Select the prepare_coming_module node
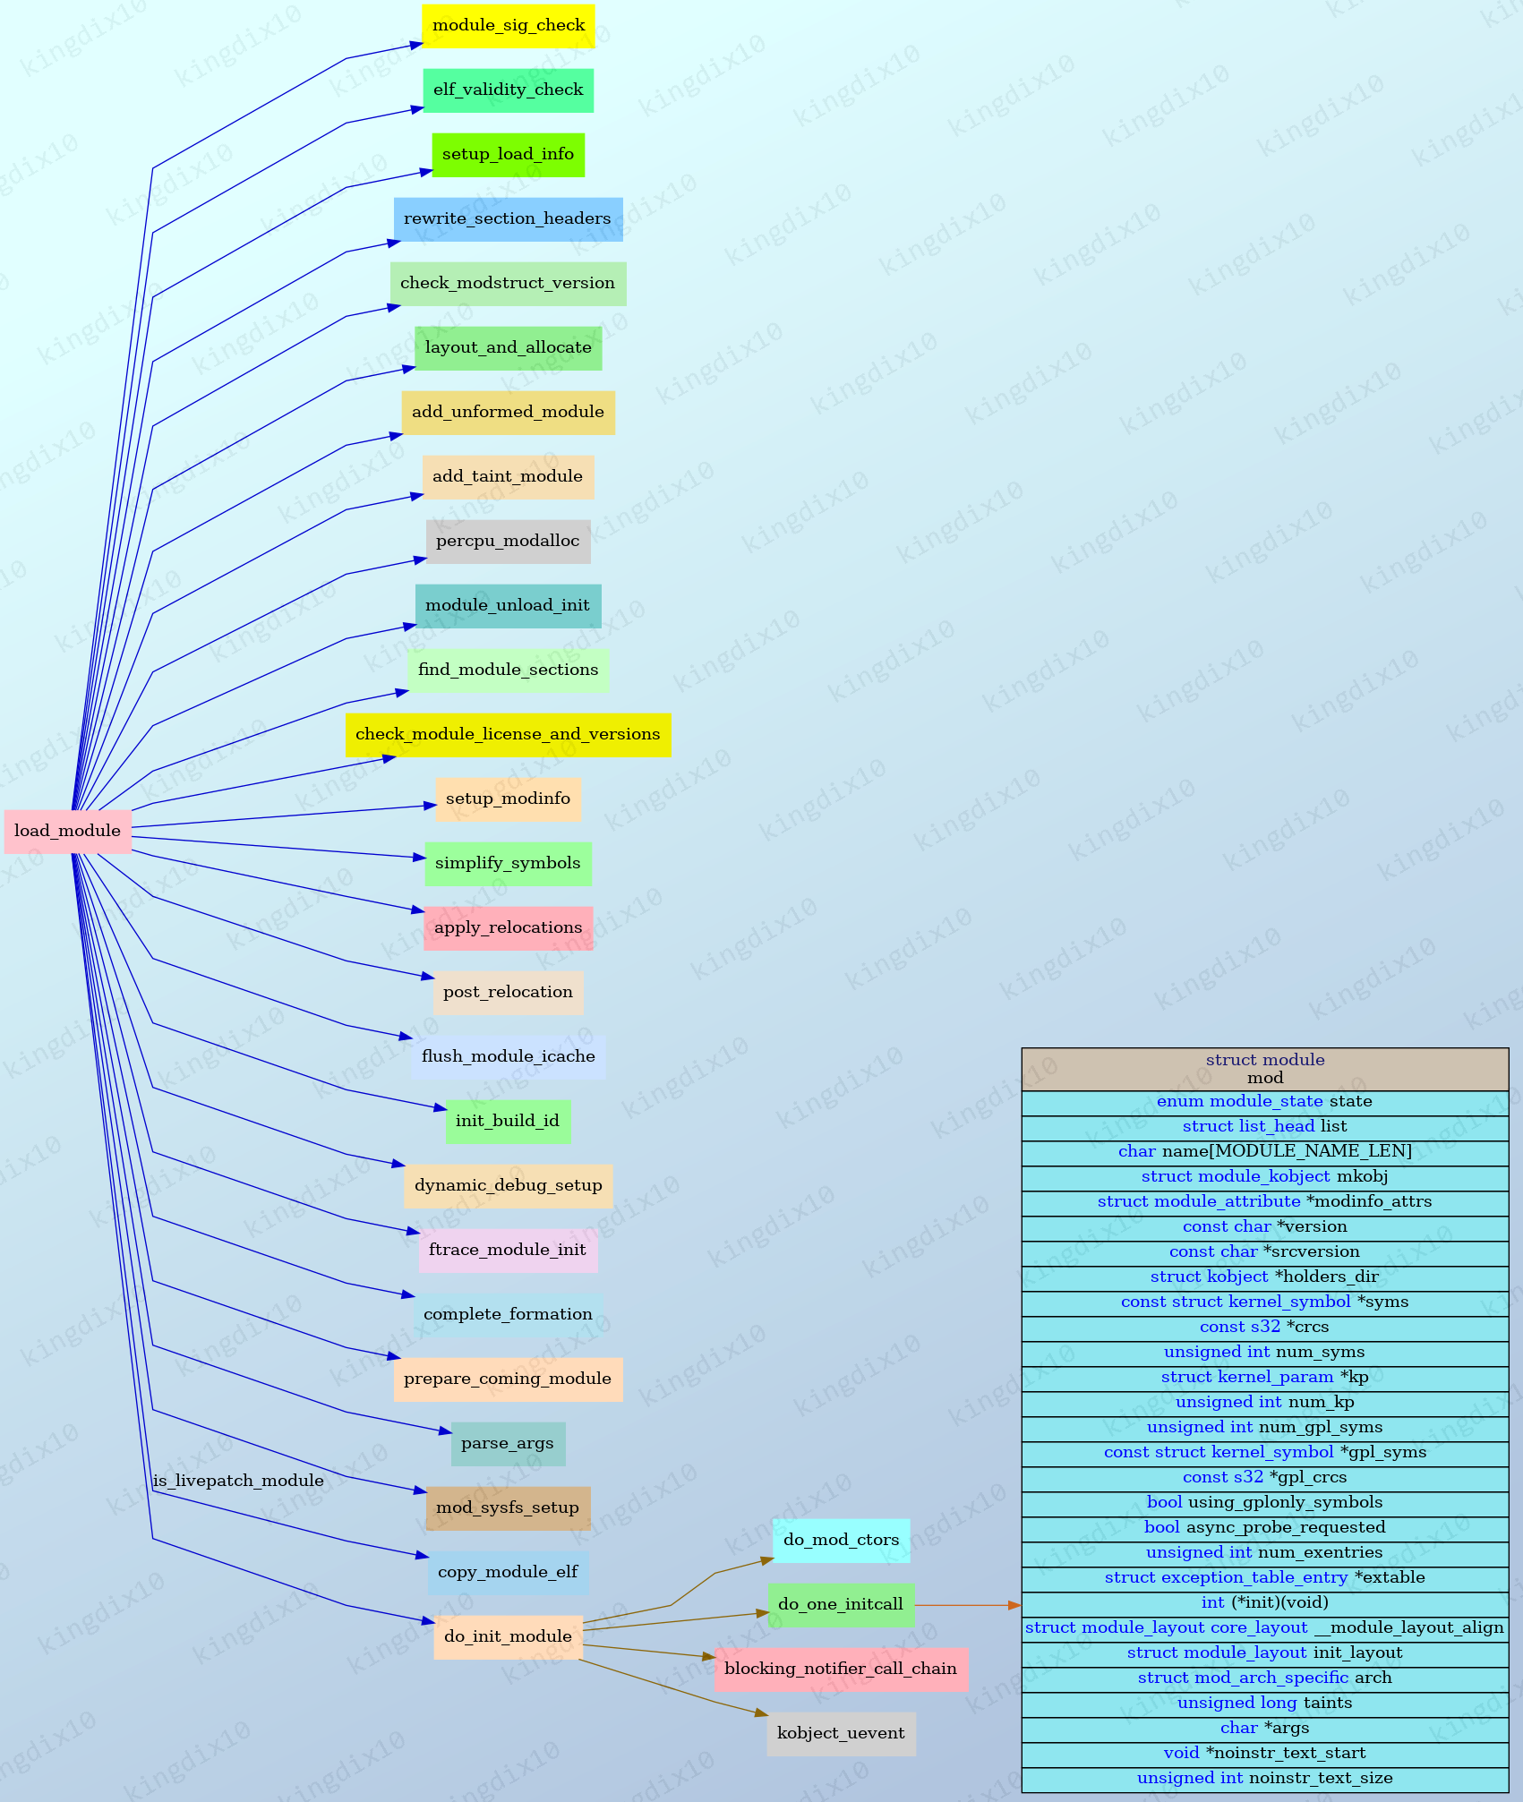Viewport: 1523px width, 1802px height. point(509,1379)
